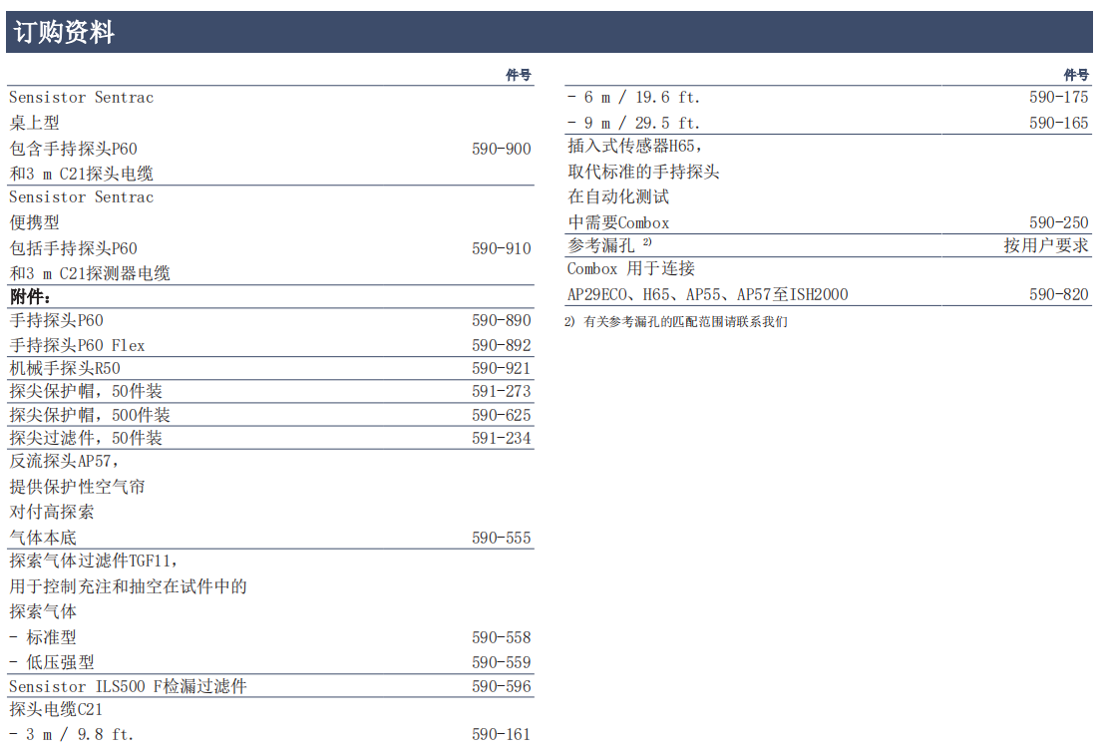Select the 手持探头P60 Flex row text
Viewport: 1101px width, 750px height.
coord(77,345)
